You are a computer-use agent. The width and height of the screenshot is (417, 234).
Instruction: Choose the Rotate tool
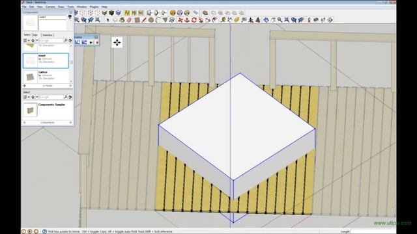(194, 20)
